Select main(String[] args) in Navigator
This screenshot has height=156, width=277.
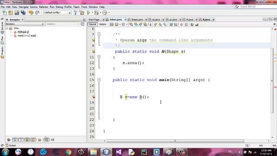(27, 36)
